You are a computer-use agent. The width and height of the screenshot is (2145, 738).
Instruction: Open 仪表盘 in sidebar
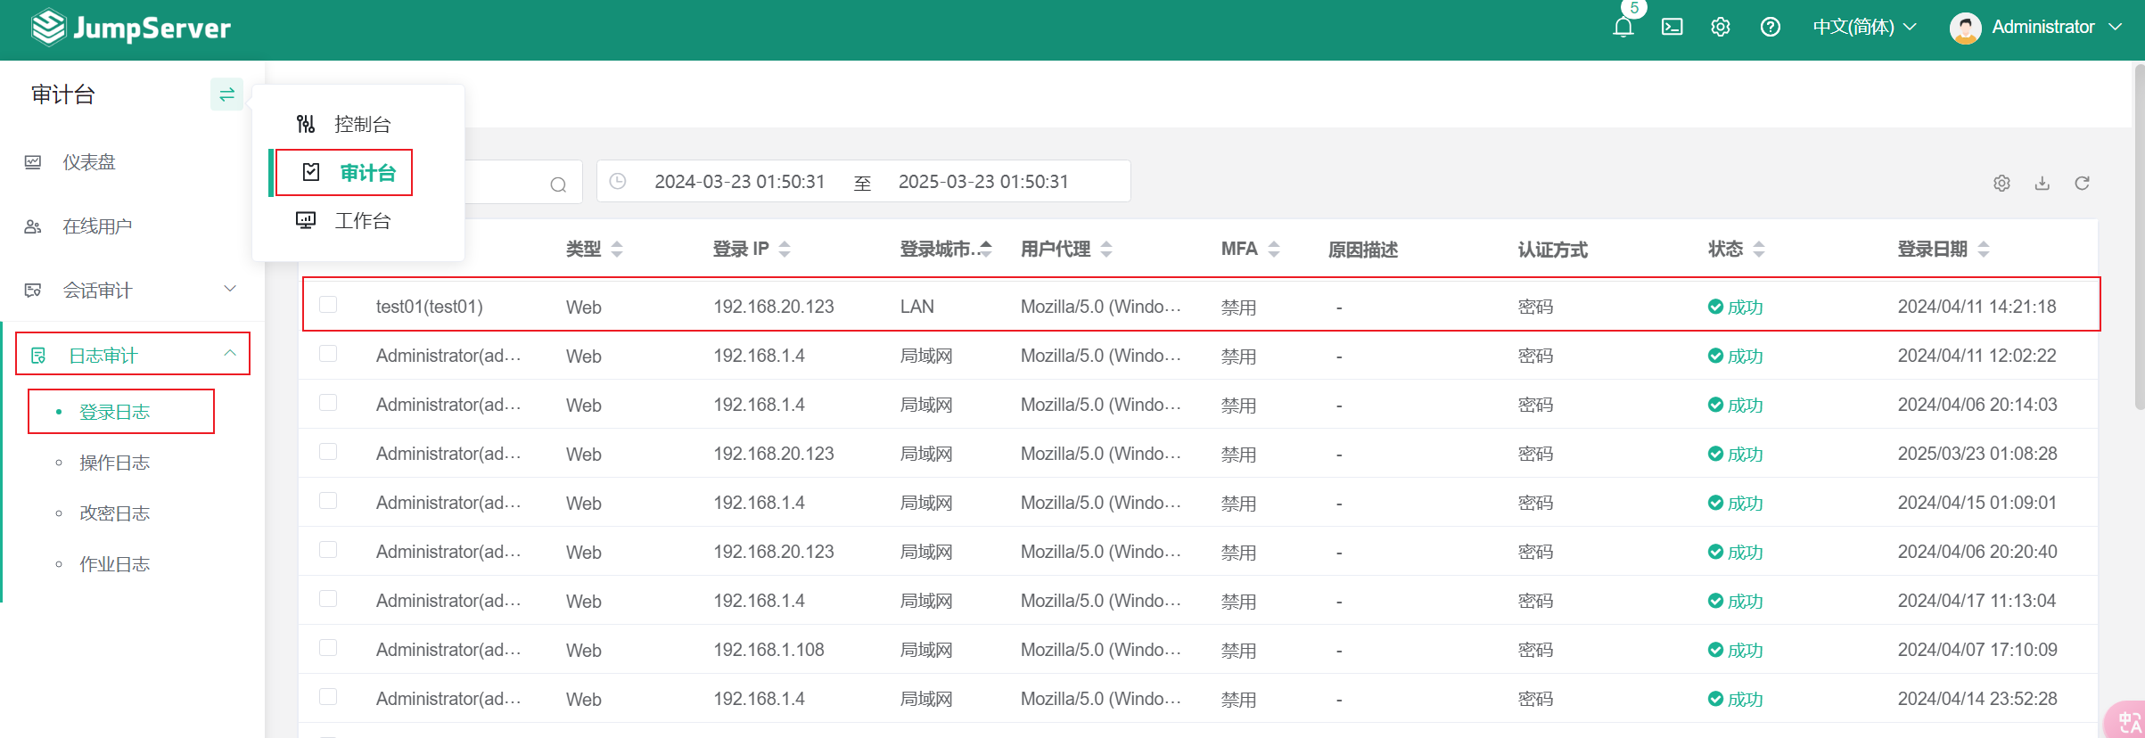89,162
